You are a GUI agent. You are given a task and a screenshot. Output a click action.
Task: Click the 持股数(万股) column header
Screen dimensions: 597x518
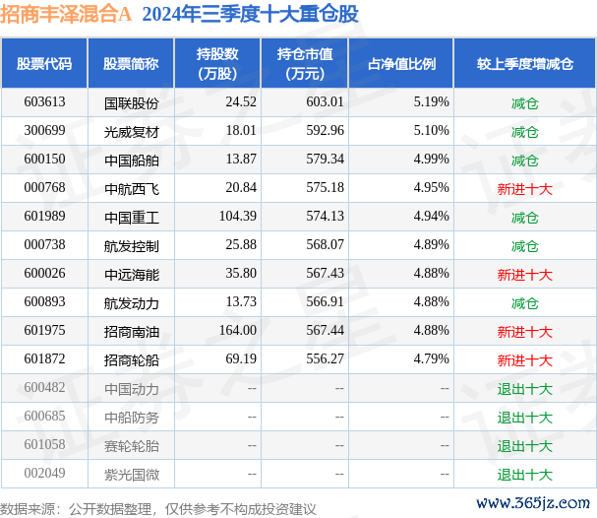[217, 64]
